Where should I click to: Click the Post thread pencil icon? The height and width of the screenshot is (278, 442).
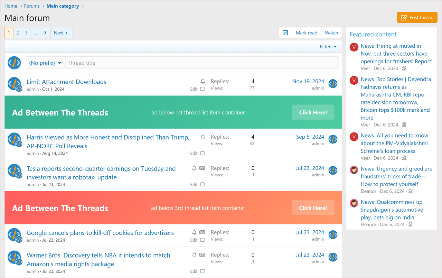tap(404, 17)
